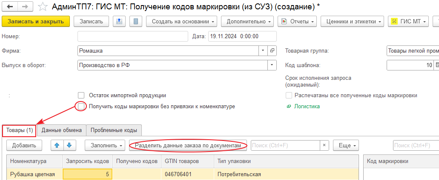Switch to the Данные обмена tab
Screen dimensions: 439x180
tap(62, 130)
